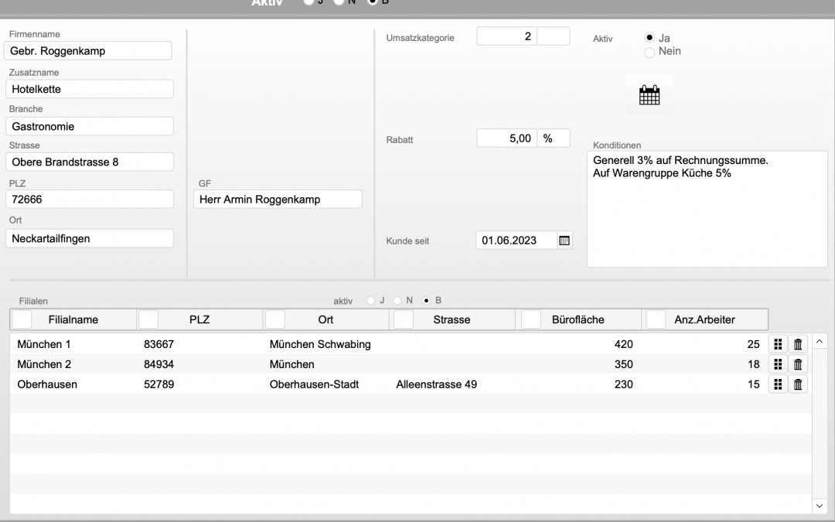This screenshot has height=522, width=835.
Task: Click the trash icon for Oberhausen
Action: pyautogui.click(x=798, y=384)
